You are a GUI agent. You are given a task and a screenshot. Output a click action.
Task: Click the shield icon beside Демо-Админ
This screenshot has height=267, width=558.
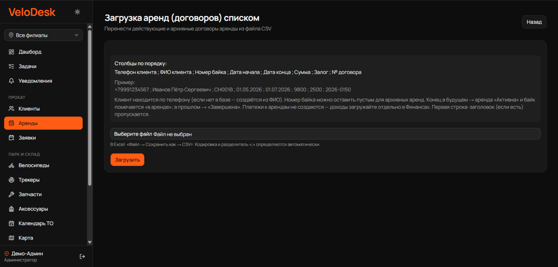tap(7, 253)
